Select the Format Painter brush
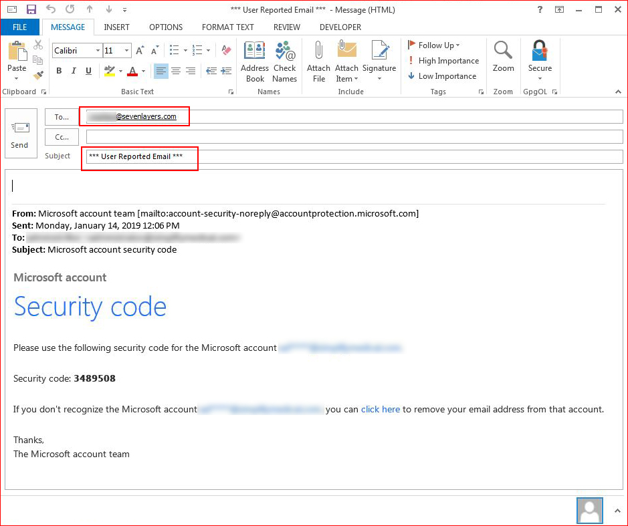This screenshot has width=628, height=526. pyautogui.click(x=38, y=76)
